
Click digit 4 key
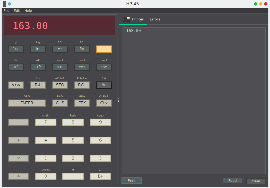pyautogui.click(x=46, y=140)
